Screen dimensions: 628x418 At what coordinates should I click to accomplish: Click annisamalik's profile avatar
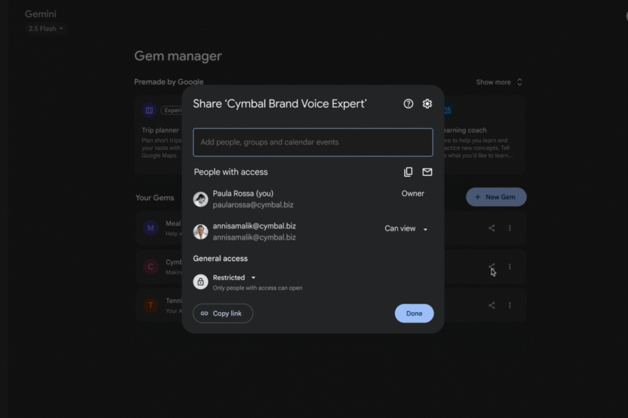(x=200, y=231)
